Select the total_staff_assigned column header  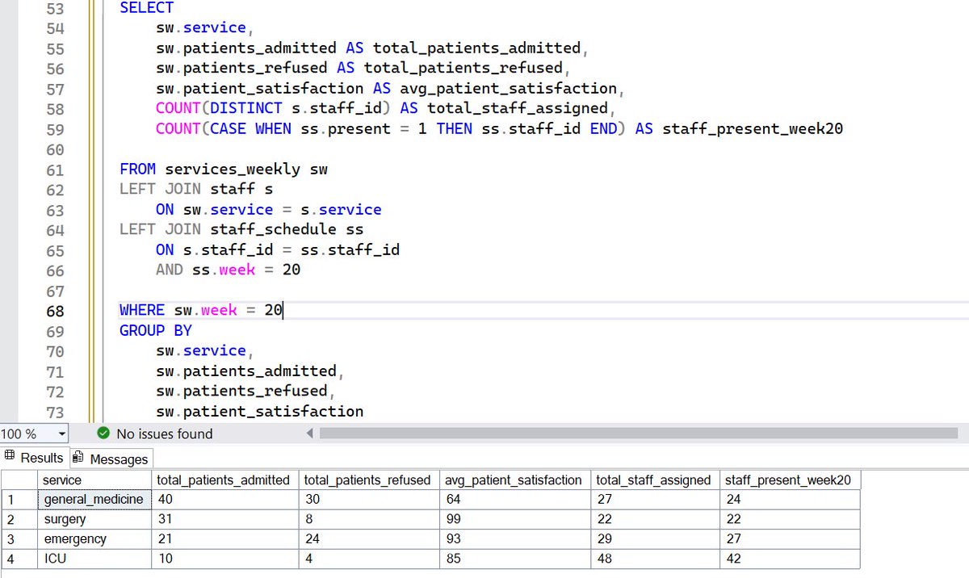click(655, 480)
